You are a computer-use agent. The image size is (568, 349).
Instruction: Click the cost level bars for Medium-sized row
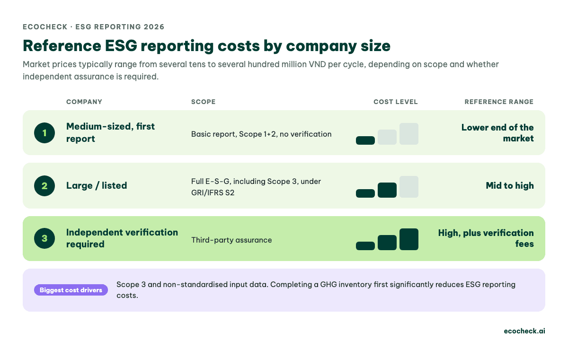[387, 134]
